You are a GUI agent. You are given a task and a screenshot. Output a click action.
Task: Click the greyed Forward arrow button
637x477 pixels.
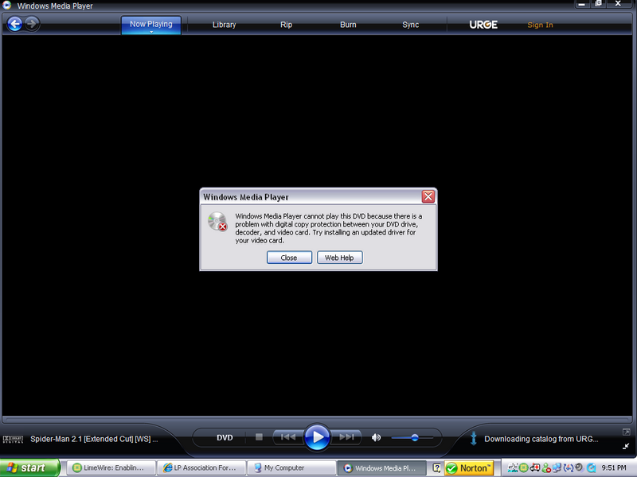[x=32, y=24]
